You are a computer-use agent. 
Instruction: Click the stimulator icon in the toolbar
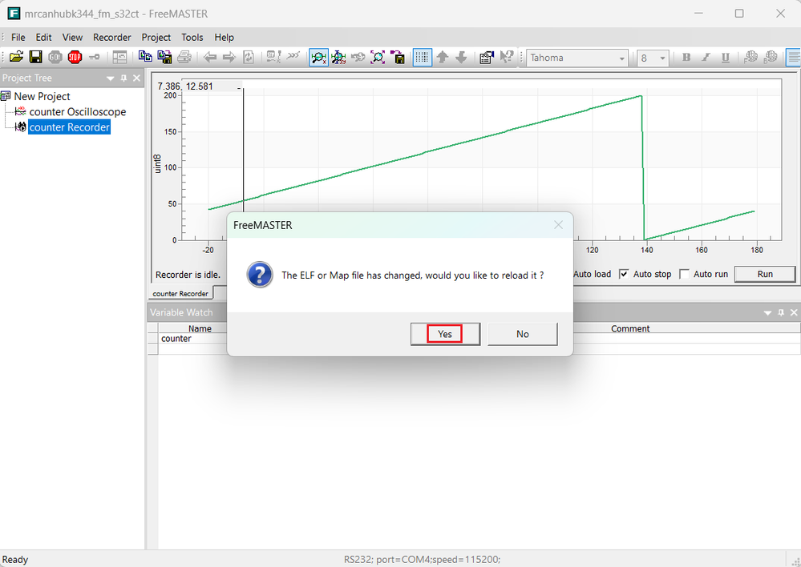click(273, 57)
